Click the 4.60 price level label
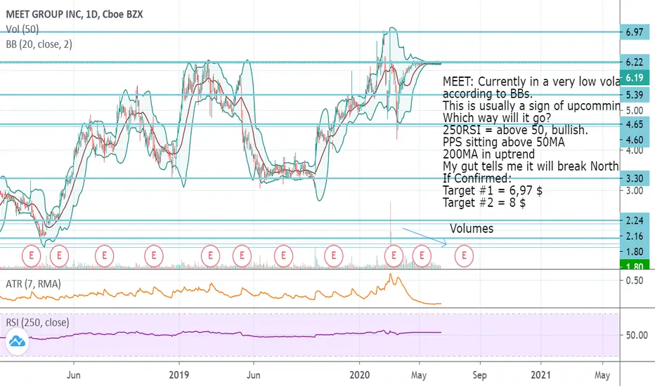Viewport: 655px width, 386px height. coord(635,140)
